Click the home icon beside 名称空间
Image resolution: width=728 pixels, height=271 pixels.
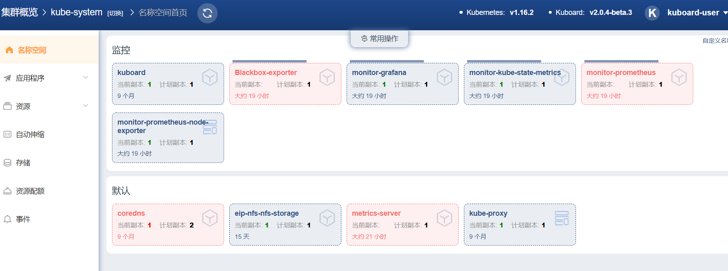(x=9, y=50)
